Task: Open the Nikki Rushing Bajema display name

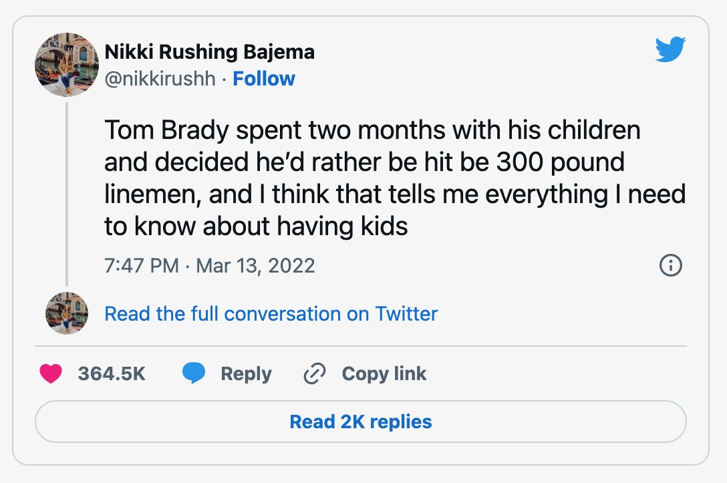Action: (210, 52)
